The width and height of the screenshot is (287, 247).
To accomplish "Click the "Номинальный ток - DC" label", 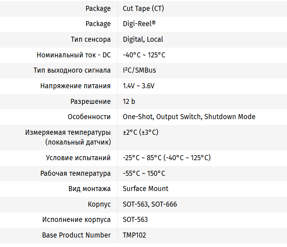I will point(73,55).
